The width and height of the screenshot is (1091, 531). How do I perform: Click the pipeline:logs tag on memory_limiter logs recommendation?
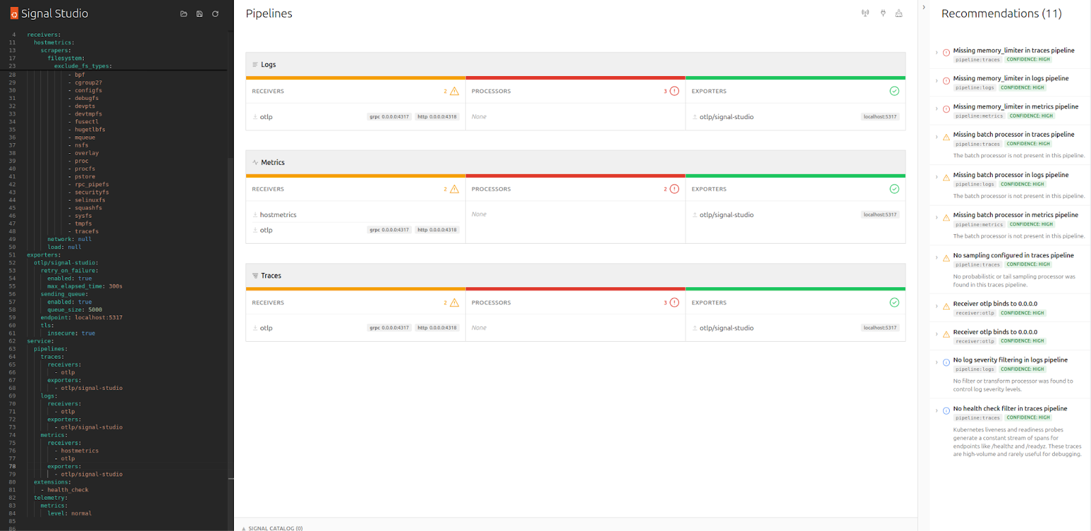pyautogui.click(x=975, y=88)
